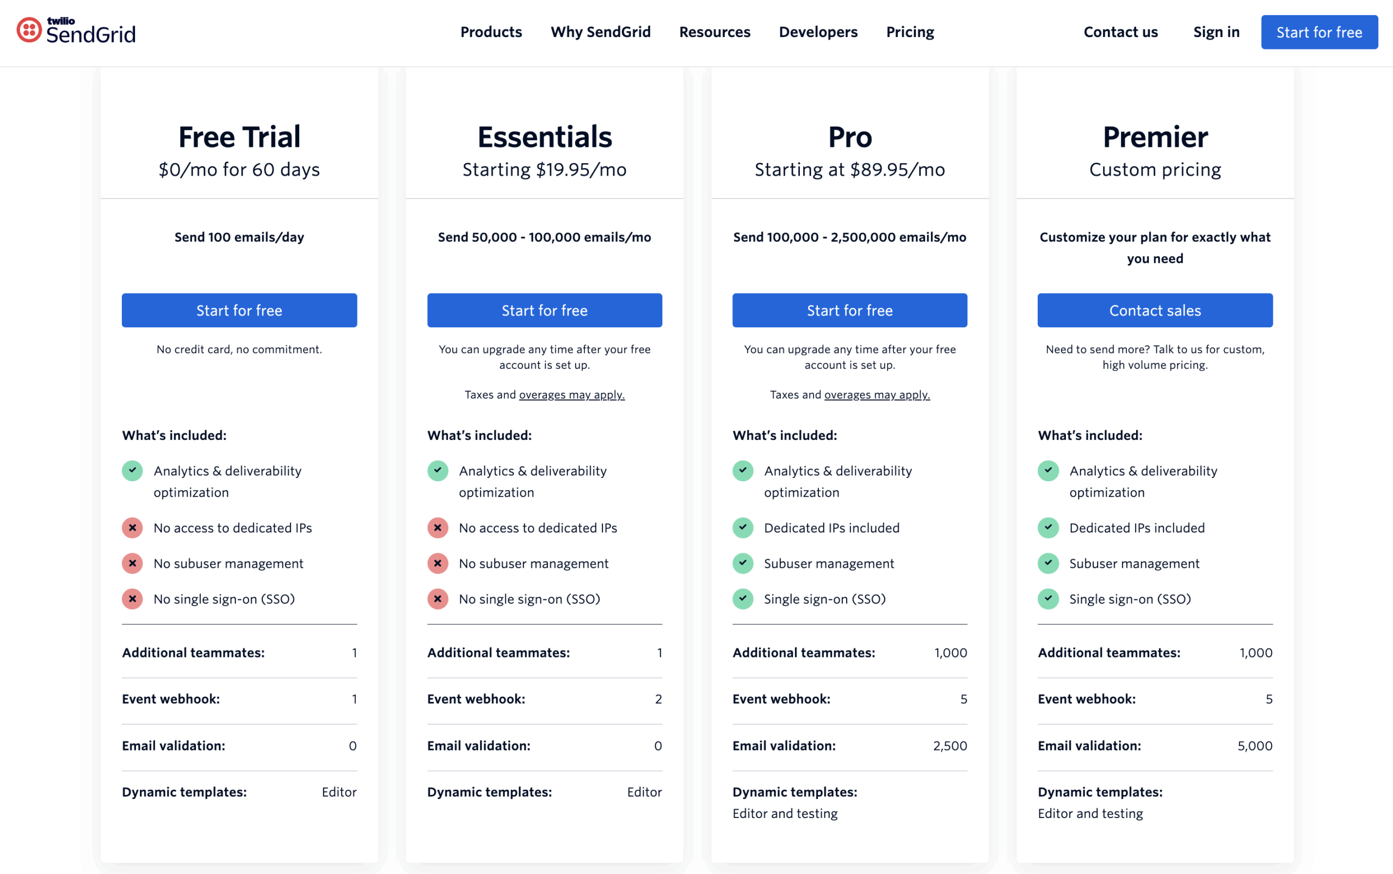Click green check for Essentials analytics
Viewport: 1393px width, 874px height.
coord(437,470)
